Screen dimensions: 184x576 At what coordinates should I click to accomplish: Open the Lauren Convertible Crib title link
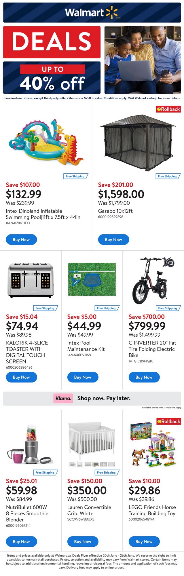89,510
